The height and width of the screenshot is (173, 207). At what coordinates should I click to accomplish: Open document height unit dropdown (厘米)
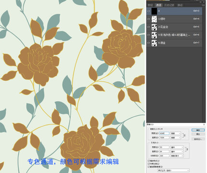coord(177,151)
